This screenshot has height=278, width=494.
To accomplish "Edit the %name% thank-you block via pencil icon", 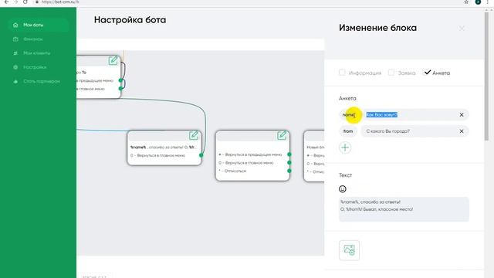I will (x=194, y=135).
